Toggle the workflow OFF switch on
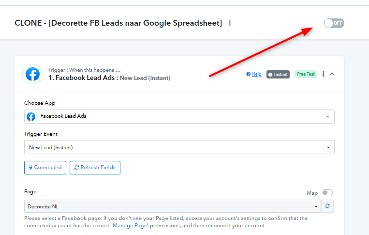This screenshot has height=235, width=369. pyautogui.click(x=334, y=23)
